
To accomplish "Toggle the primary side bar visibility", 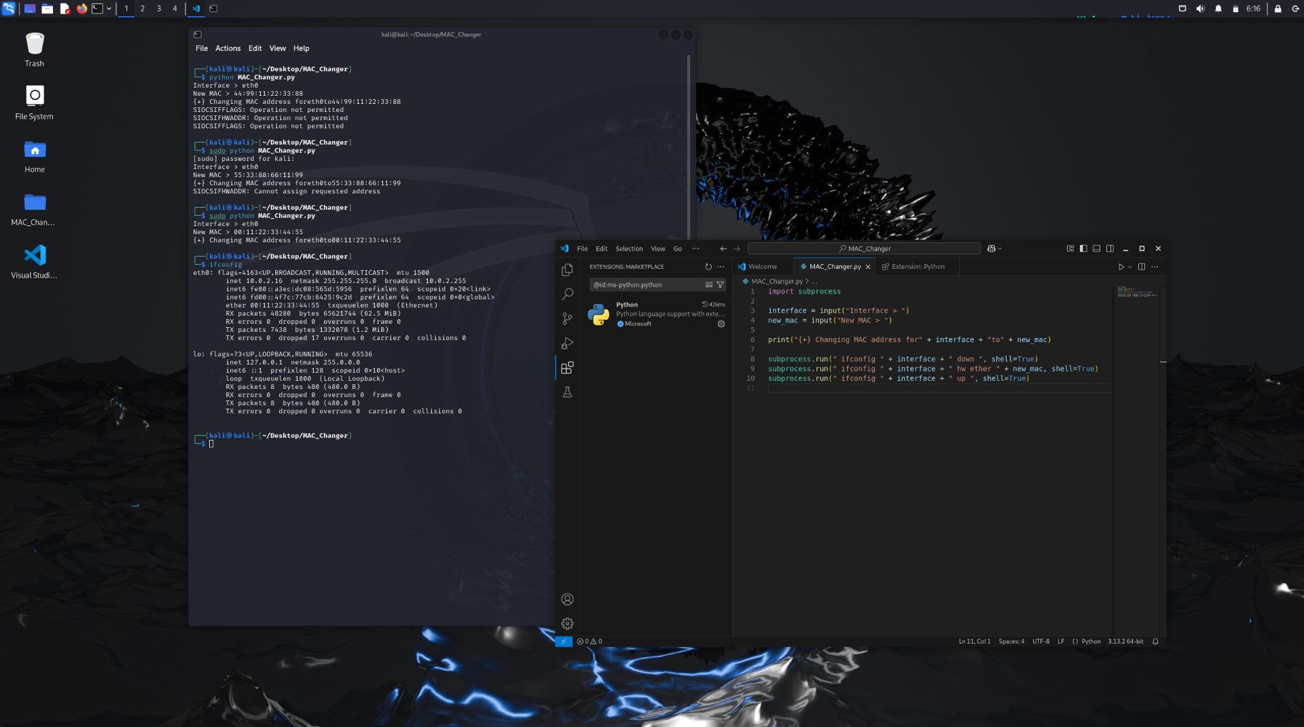I will (1083, 248).
